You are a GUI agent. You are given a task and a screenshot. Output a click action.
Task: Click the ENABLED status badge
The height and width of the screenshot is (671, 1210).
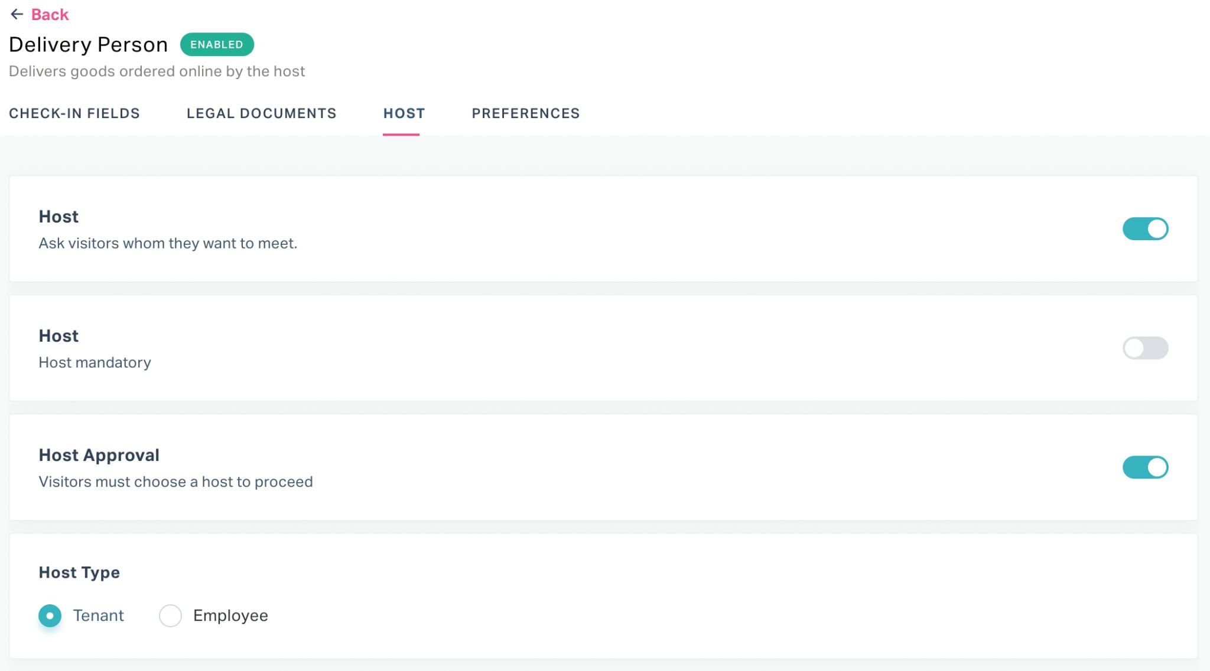click(x=217, y=44)
